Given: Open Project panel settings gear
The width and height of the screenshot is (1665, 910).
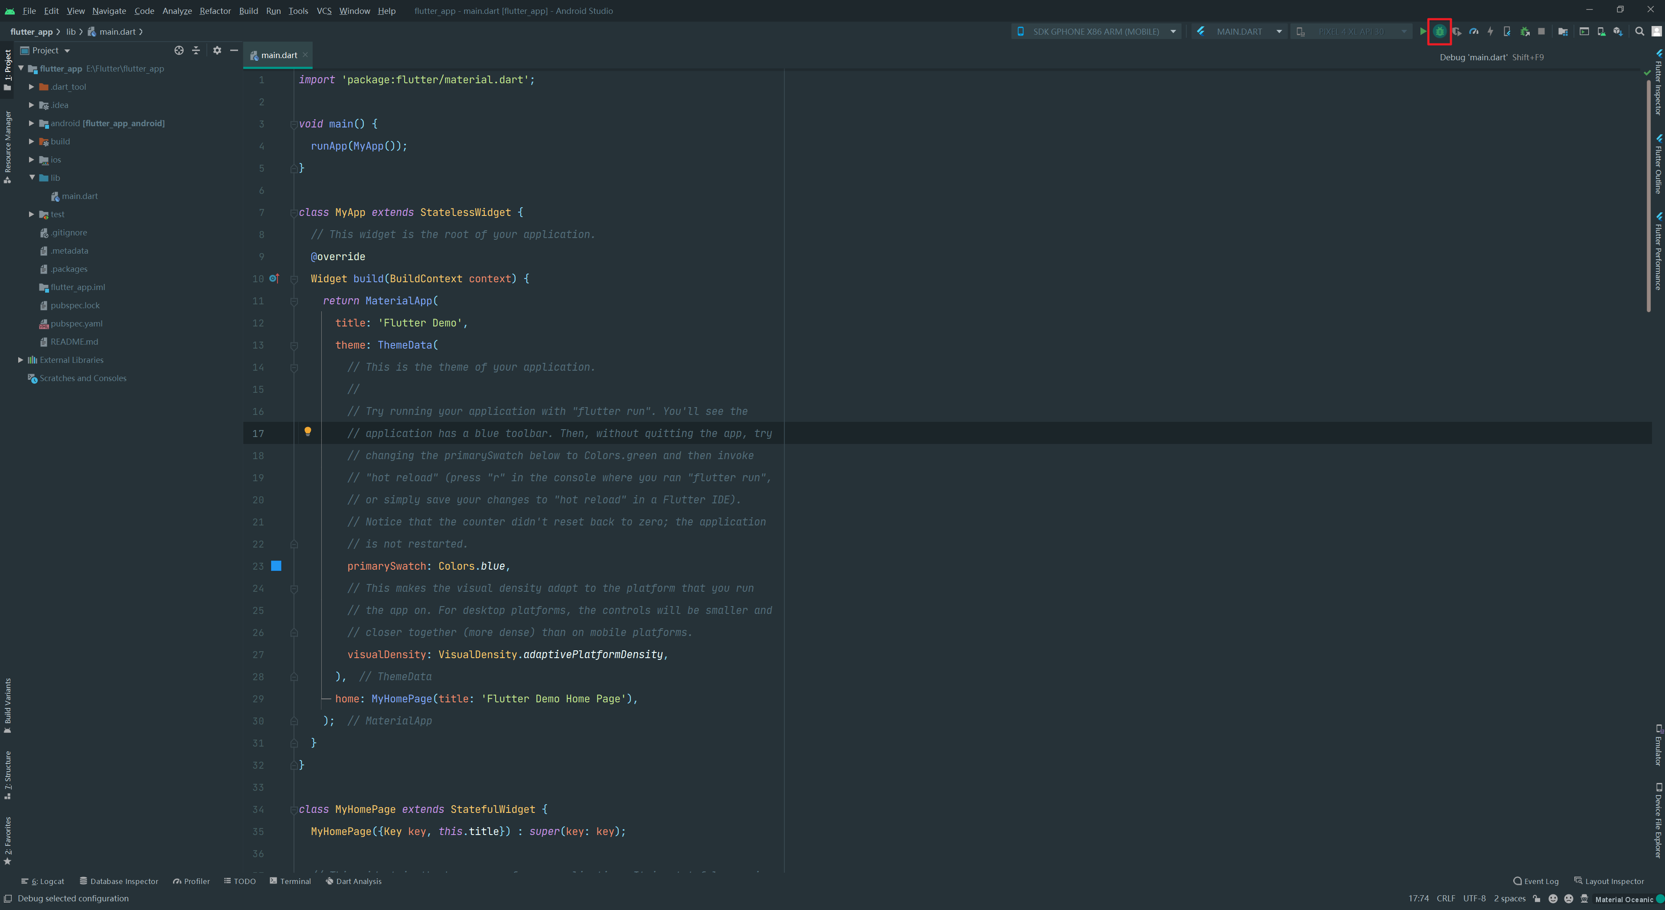Looking at the screenshot, I should tap(217, 50).
